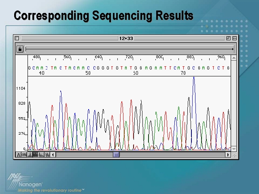Screen dimensions: 259x194
Task: Click the ruler mark labeled 720
Action: [129, 57]
